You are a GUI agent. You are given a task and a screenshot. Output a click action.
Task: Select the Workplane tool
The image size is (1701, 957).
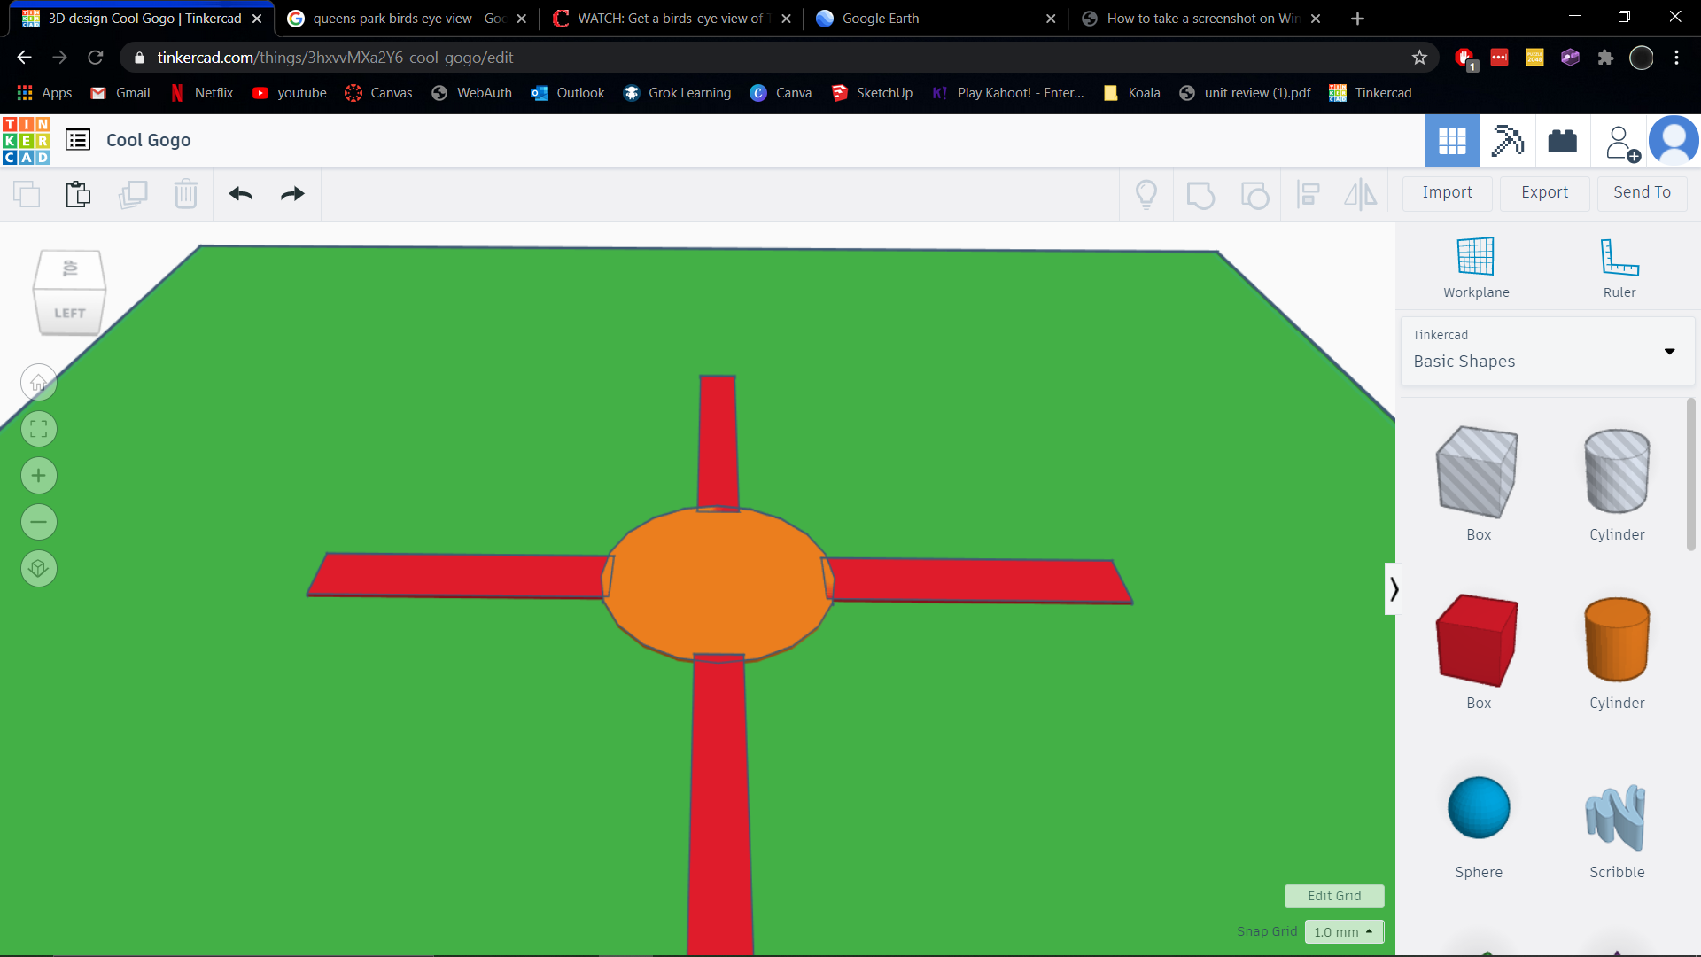coord(1476,268)
